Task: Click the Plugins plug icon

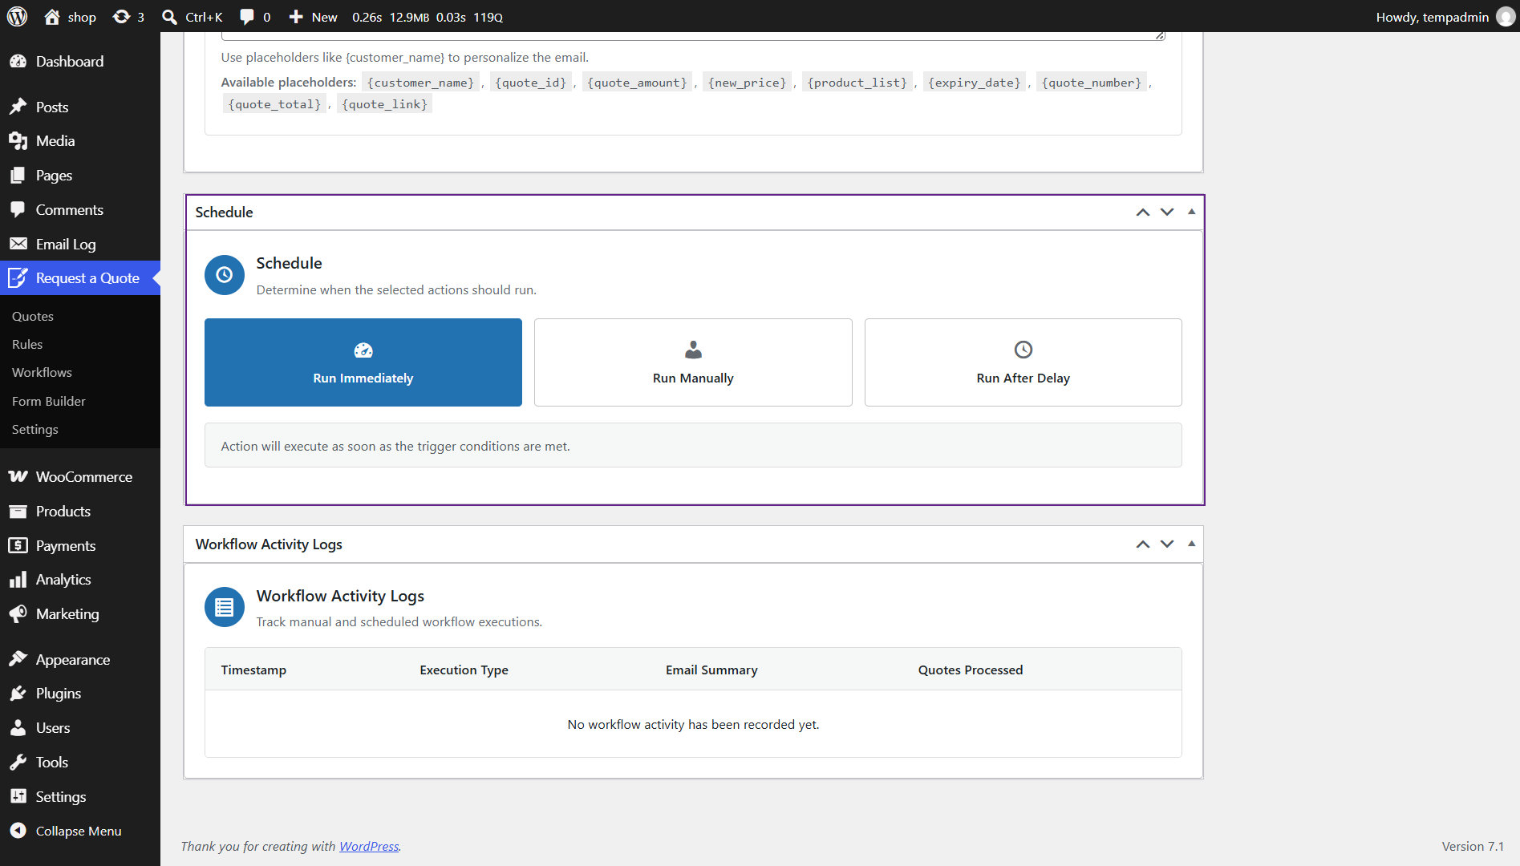Action: 18,693
